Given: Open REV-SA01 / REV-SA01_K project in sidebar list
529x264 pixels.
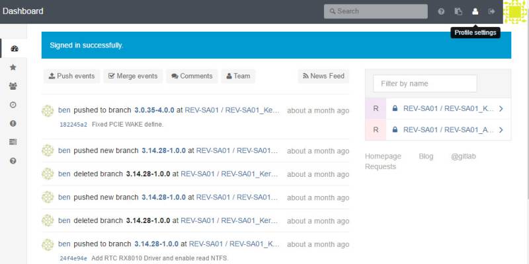Looking at the screenshot, I should pyautogui.click(x=448, y=108).
